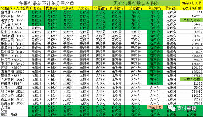203x117 pixels.
Task: Click the row label 开店宝（843）
Action: 14,60
